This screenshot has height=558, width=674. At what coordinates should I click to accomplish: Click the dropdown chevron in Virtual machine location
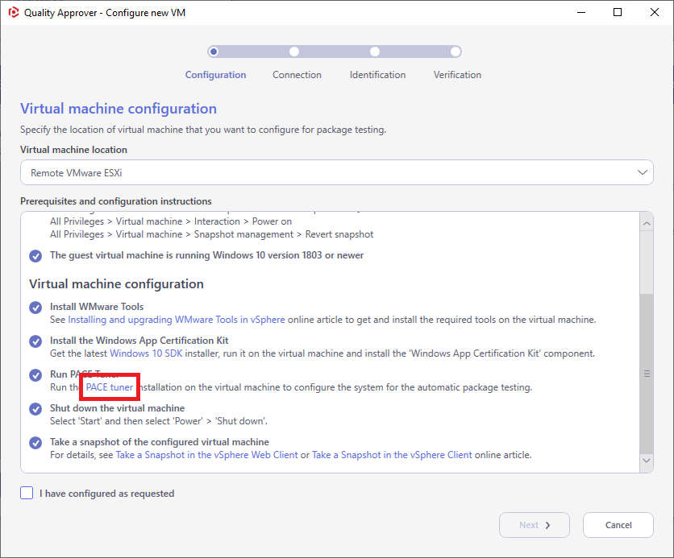pyautogui.click(x=643, y=172)
